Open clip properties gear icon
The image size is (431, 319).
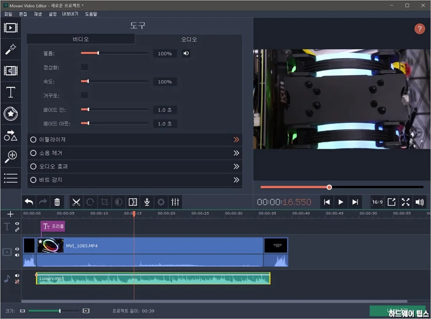coord(161,202)
